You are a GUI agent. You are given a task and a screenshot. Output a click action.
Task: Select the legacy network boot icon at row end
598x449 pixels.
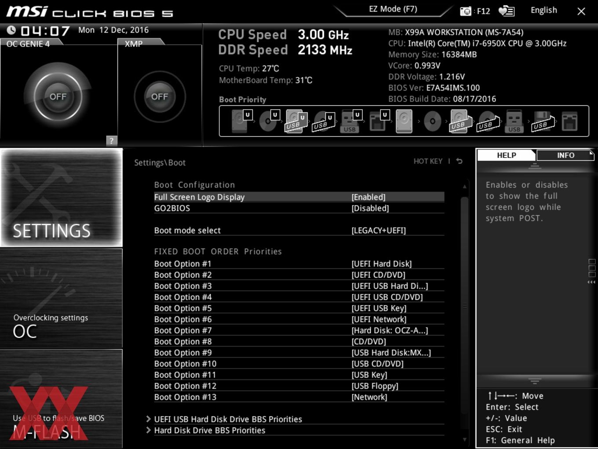tap(569, 121)
